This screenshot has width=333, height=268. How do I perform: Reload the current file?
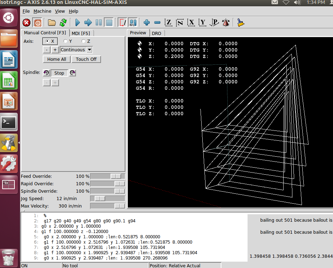(63, 23)
